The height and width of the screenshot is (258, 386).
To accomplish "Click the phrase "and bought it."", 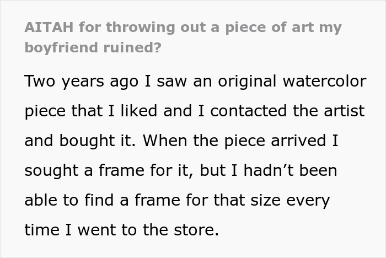I will (77, 141).
